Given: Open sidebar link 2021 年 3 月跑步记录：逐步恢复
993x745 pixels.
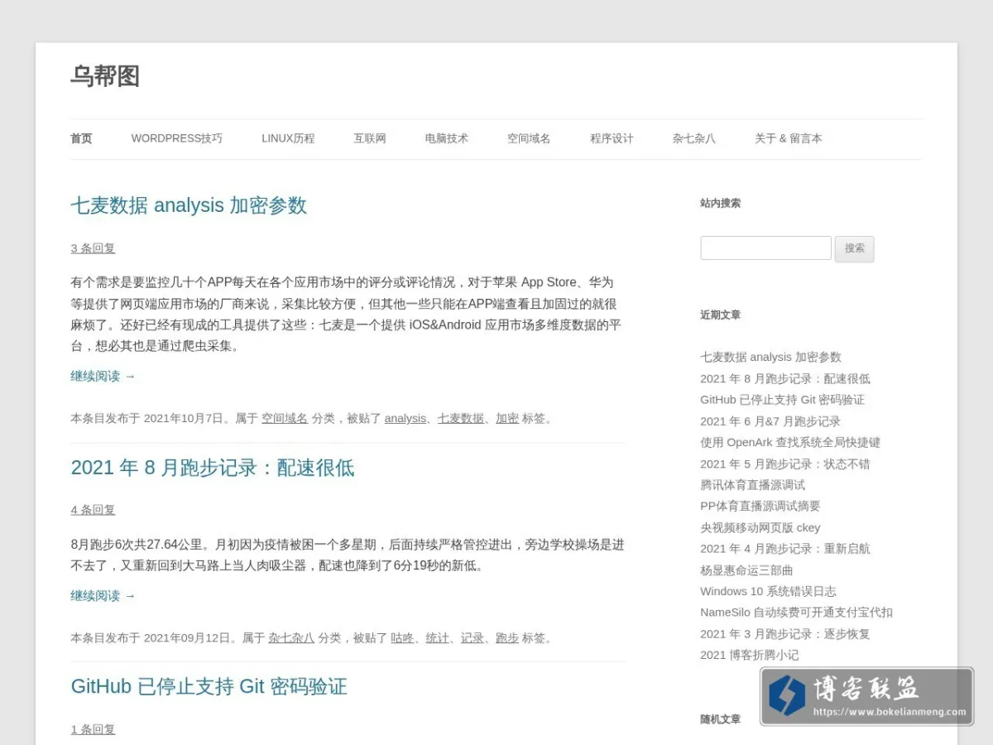Looking at the screenshot, I should click(785, 634).
